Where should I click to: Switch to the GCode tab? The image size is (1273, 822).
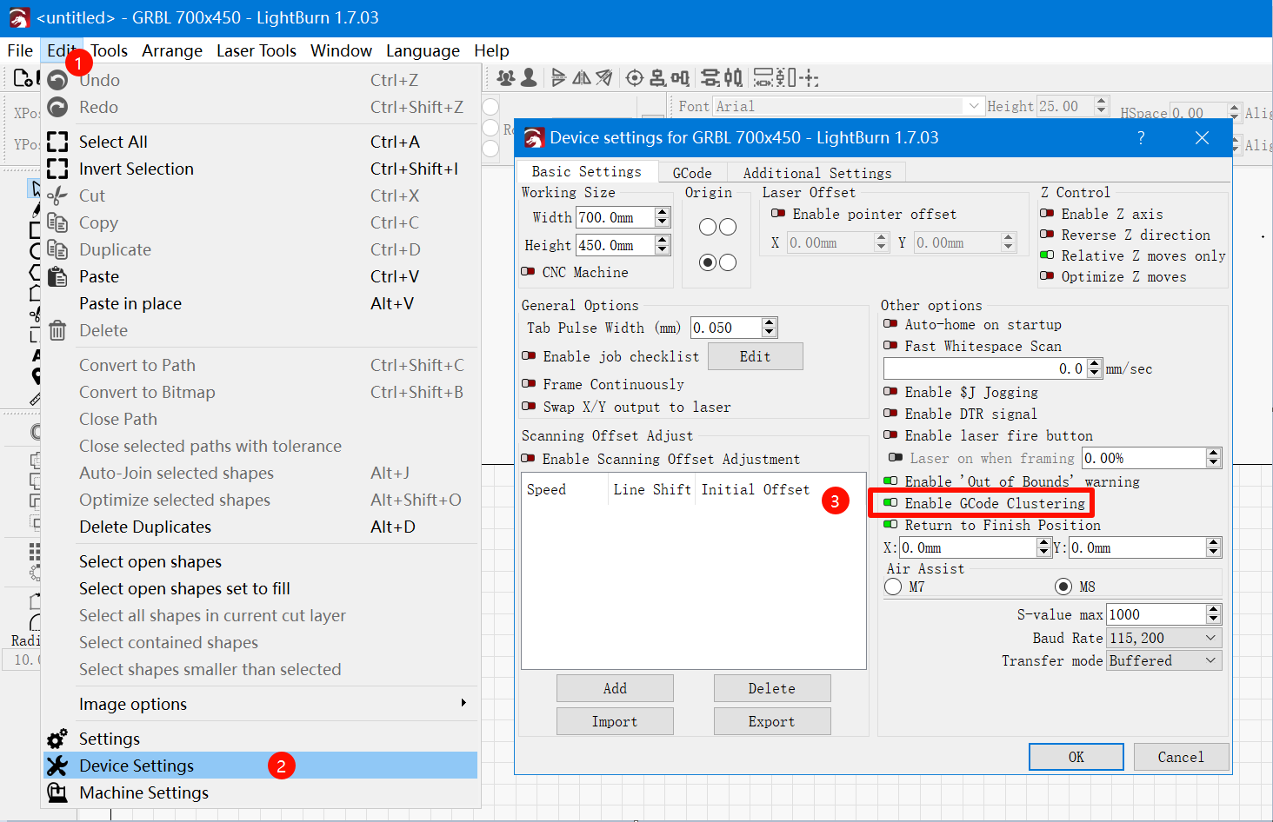click(x=692, y=173)
